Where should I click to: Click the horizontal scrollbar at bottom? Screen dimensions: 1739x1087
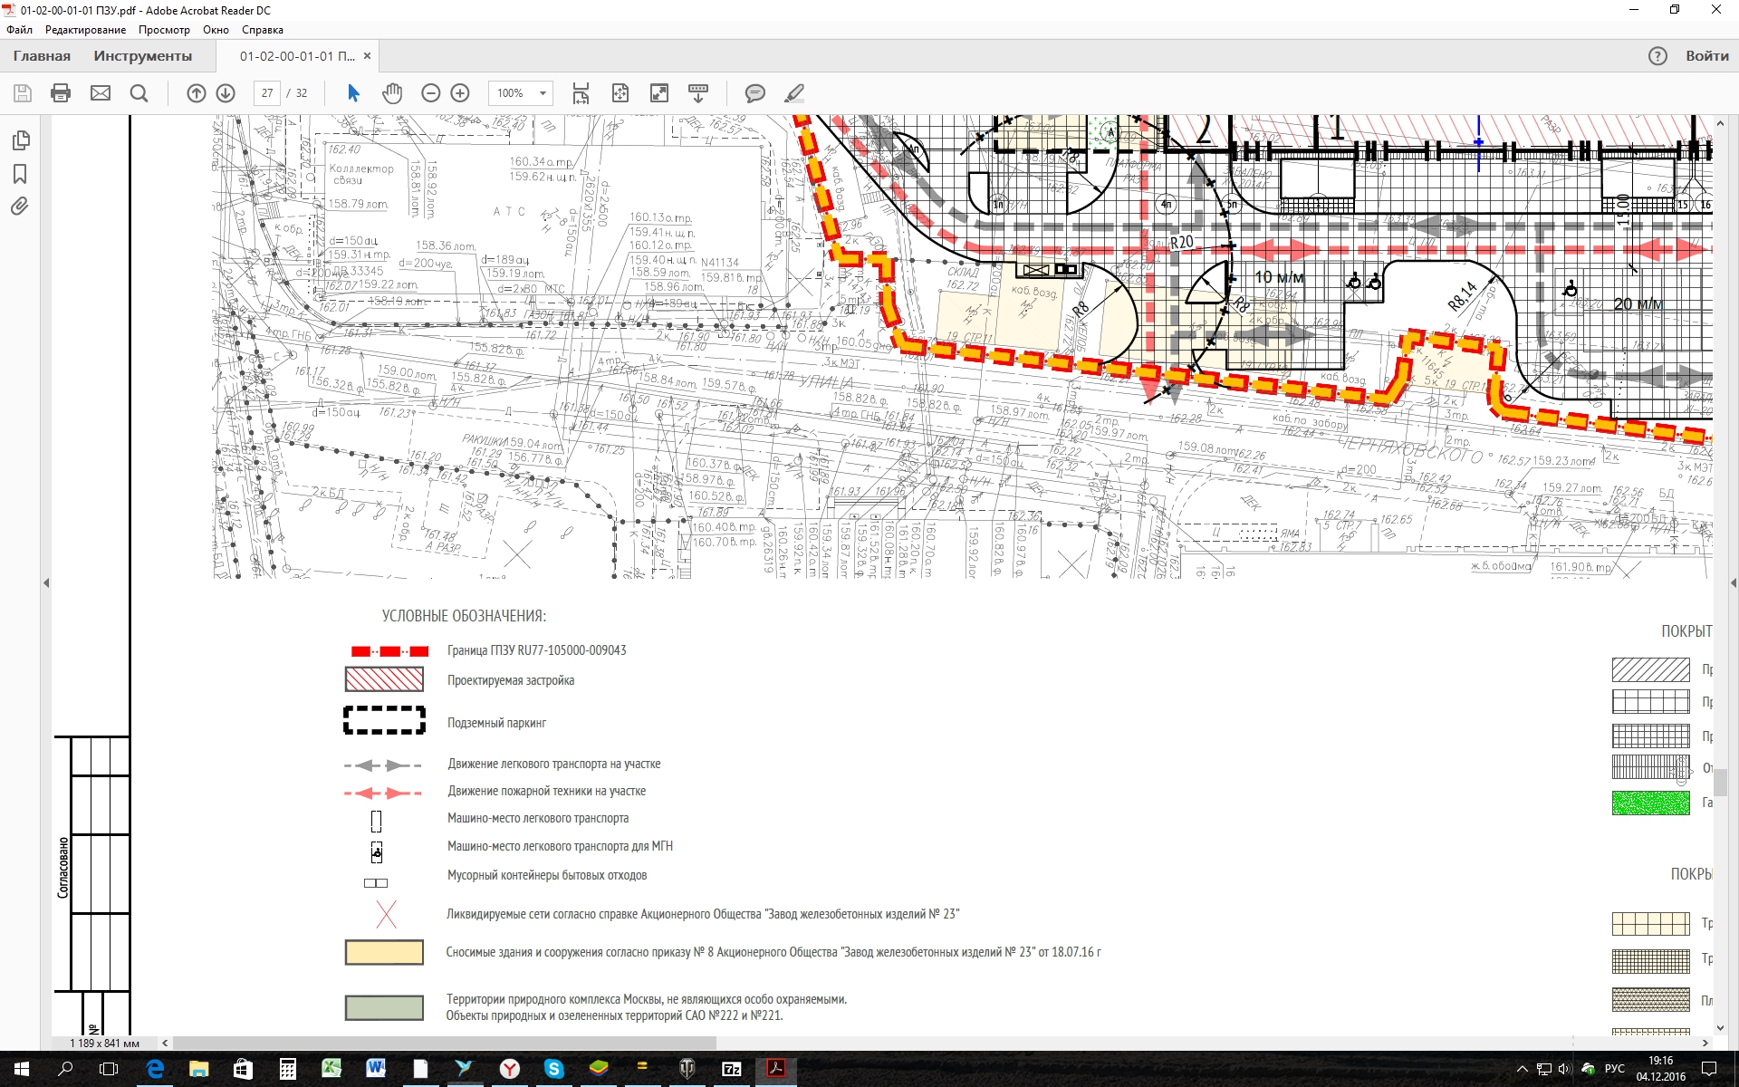click(x=444, y=1043)
